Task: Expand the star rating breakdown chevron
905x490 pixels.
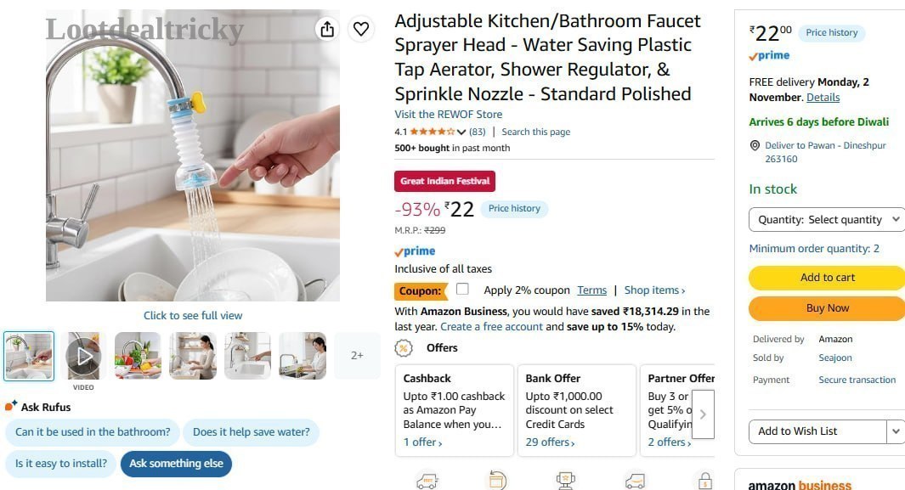Action: click(x=461, y=132)
